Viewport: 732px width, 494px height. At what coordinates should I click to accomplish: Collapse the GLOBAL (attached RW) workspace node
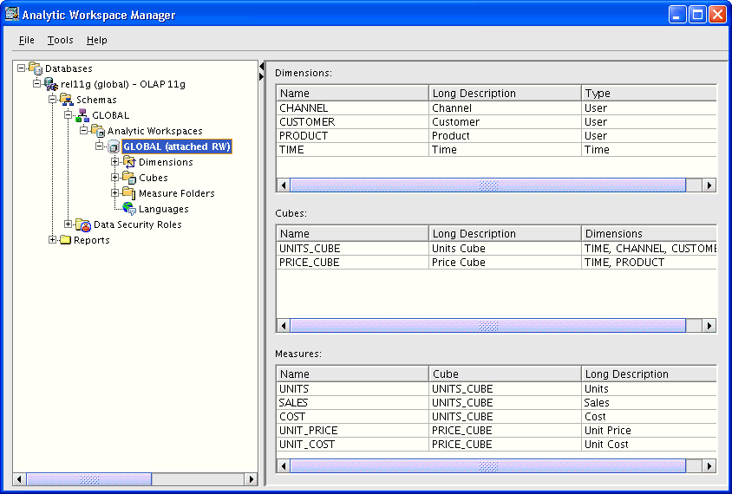[100, 146]
